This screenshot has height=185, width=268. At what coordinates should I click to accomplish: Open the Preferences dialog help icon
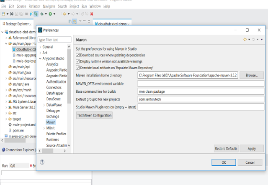point(42,162)
